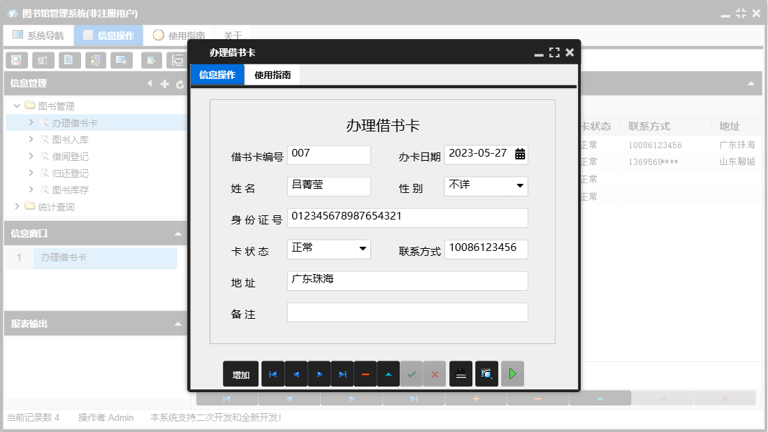Open print preview in the dialog toolbar
This screenshot has height=432, width=768.
click(486, 373)
